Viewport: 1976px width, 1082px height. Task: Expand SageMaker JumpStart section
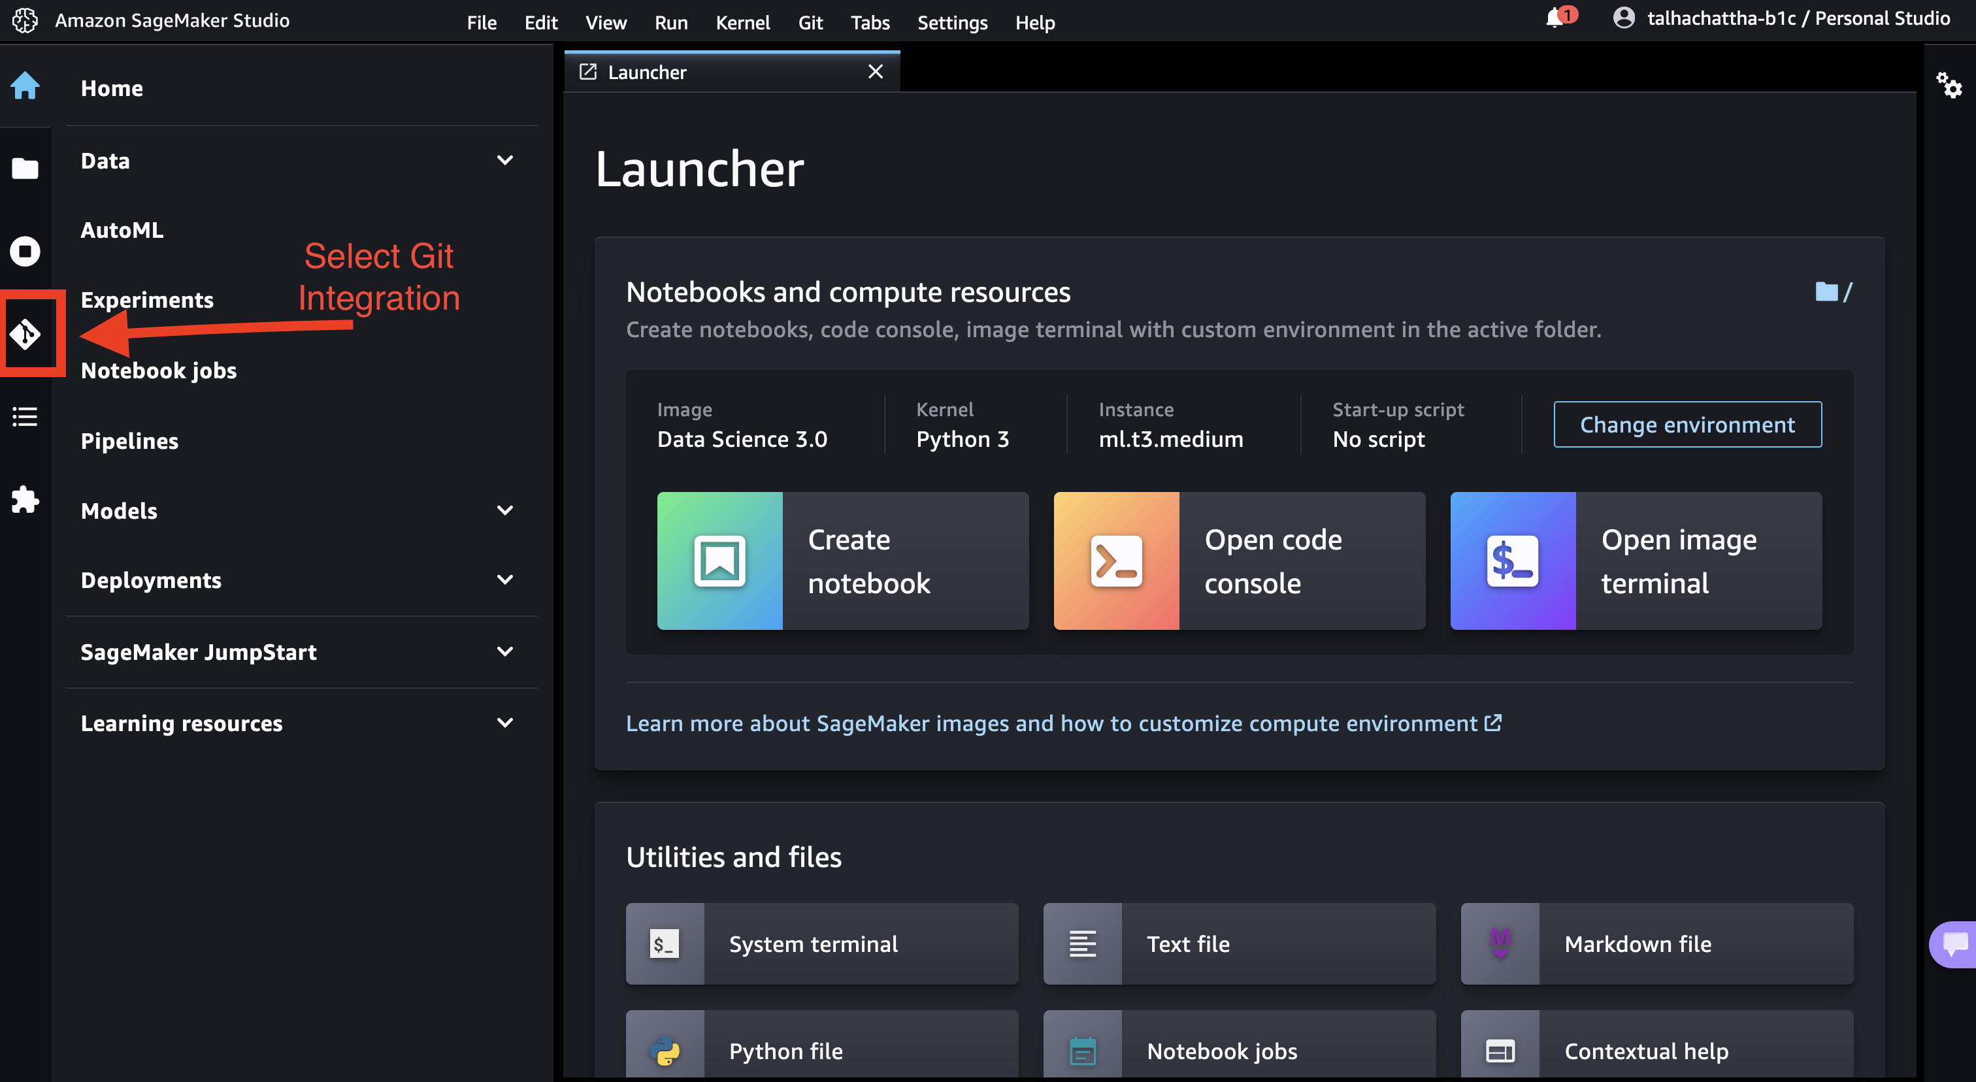[504, 652]
